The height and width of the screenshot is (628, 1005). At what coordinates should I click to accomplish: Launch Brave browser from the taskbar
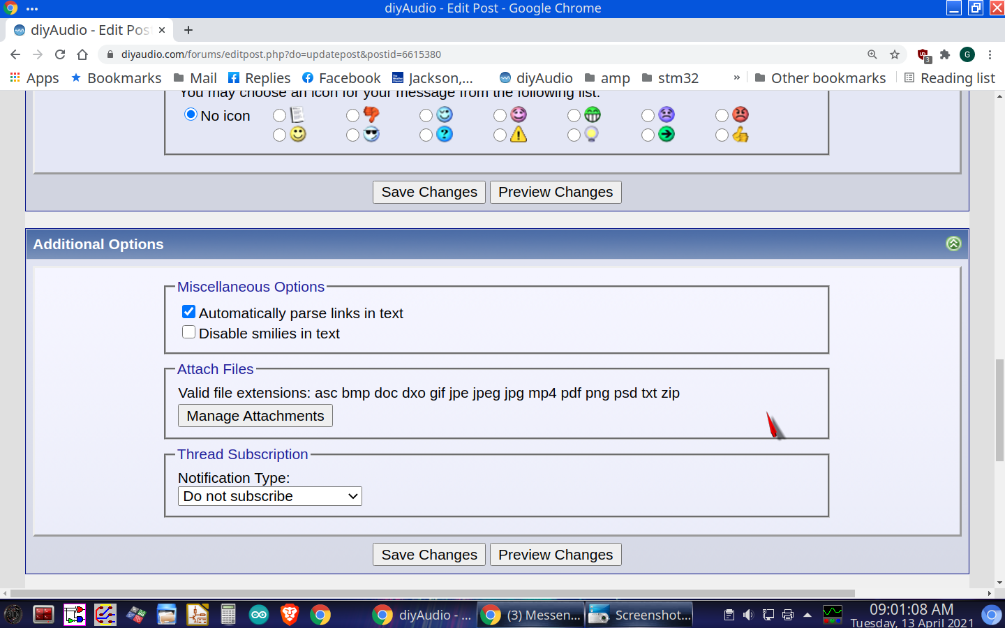(290, 615)
